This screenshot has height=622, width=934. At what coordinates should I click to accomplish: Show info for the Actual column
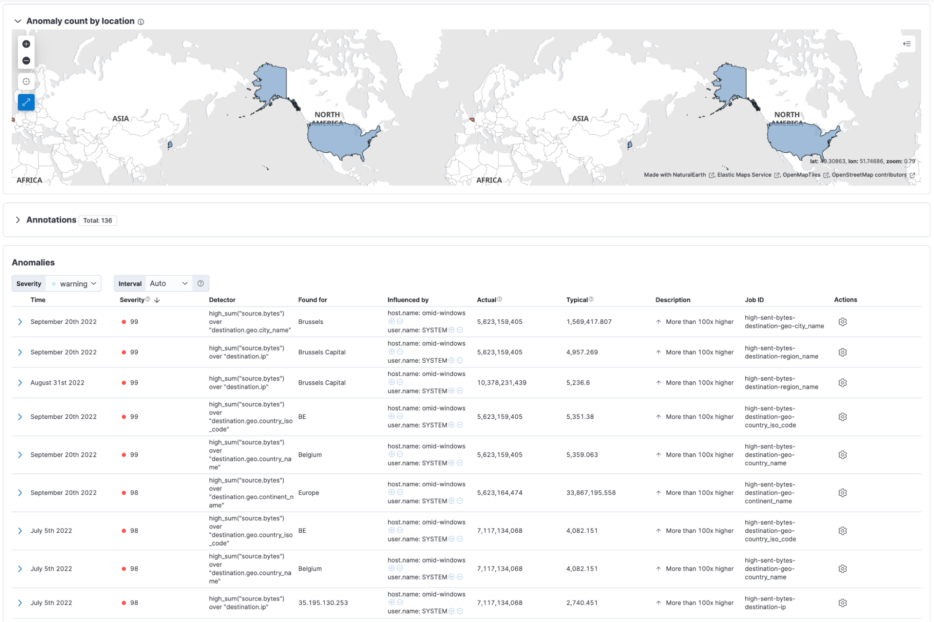pos(499,299)
